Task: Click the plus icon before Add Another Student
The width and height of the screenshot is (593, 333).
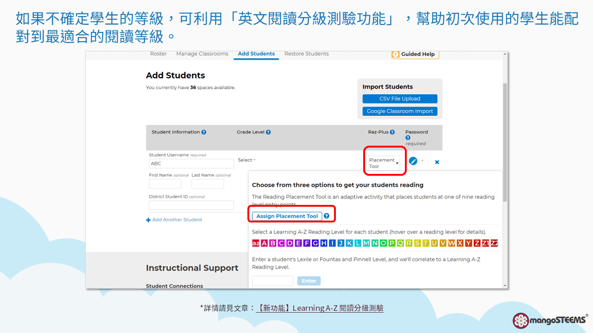Action: tap(148, 220)
